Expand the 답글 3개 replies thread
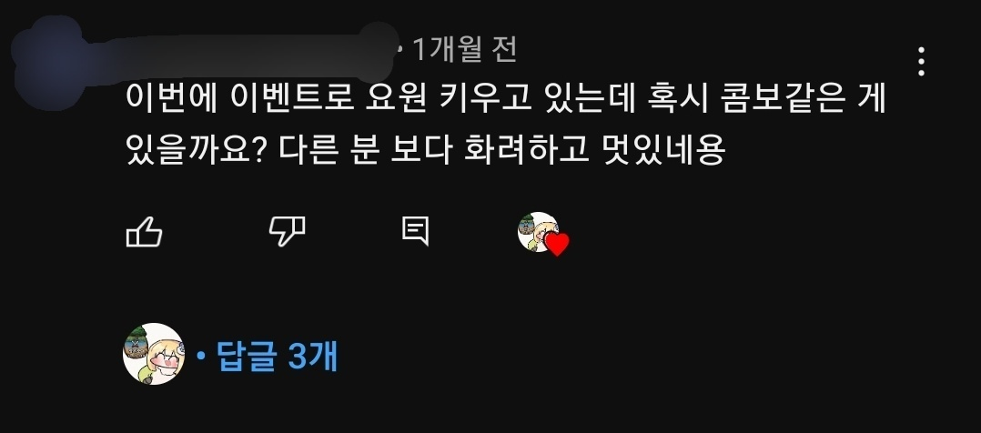The height and width of the screenshot is (433, 981). tap(277, 356)
